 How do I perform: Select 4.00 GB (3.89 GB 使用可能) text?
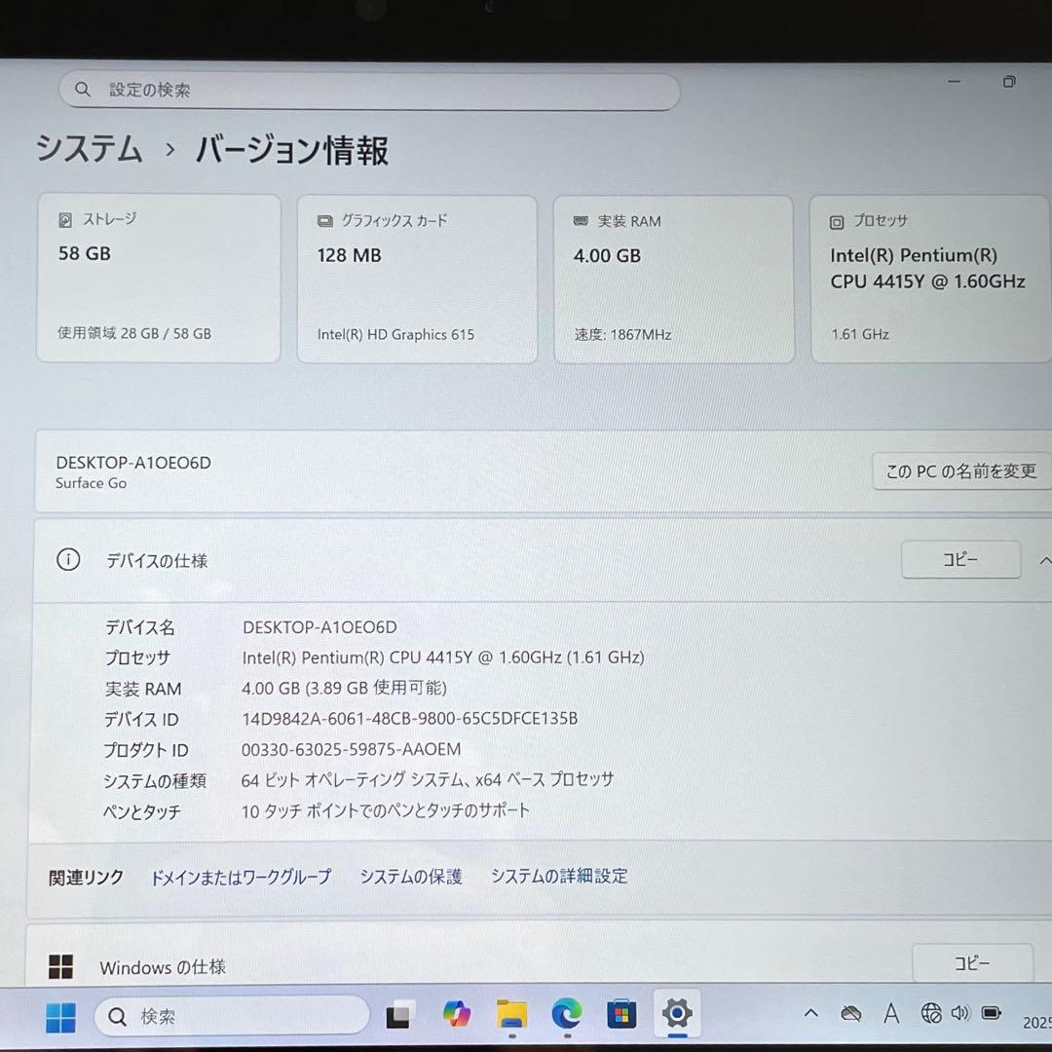point(344,688)
